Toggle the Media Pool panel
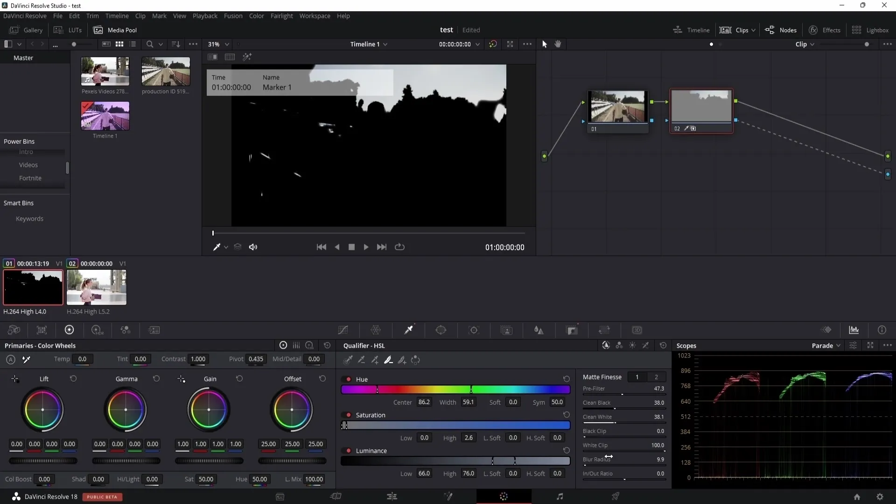 [115, 30]
